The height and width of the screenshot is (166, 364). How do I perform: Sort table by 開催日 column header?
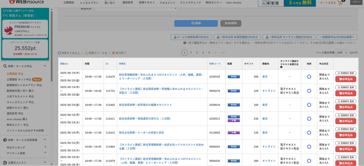coord(64,63)
